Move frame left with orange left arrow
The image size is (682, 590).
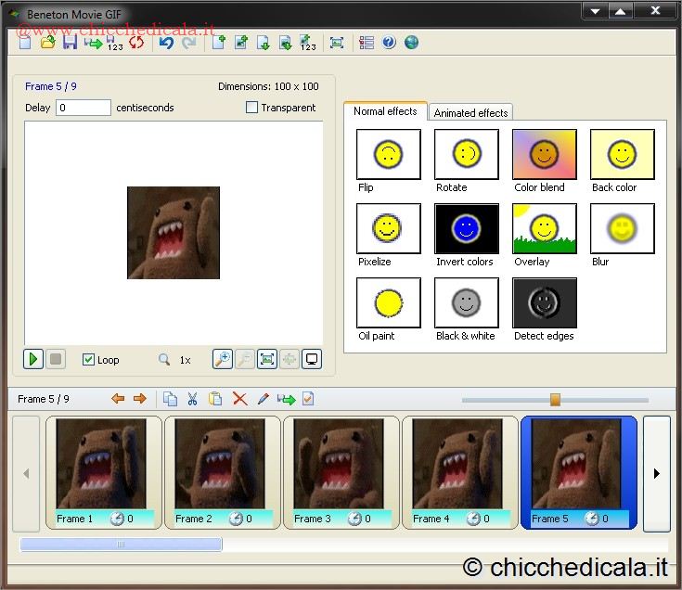point(118,399)
